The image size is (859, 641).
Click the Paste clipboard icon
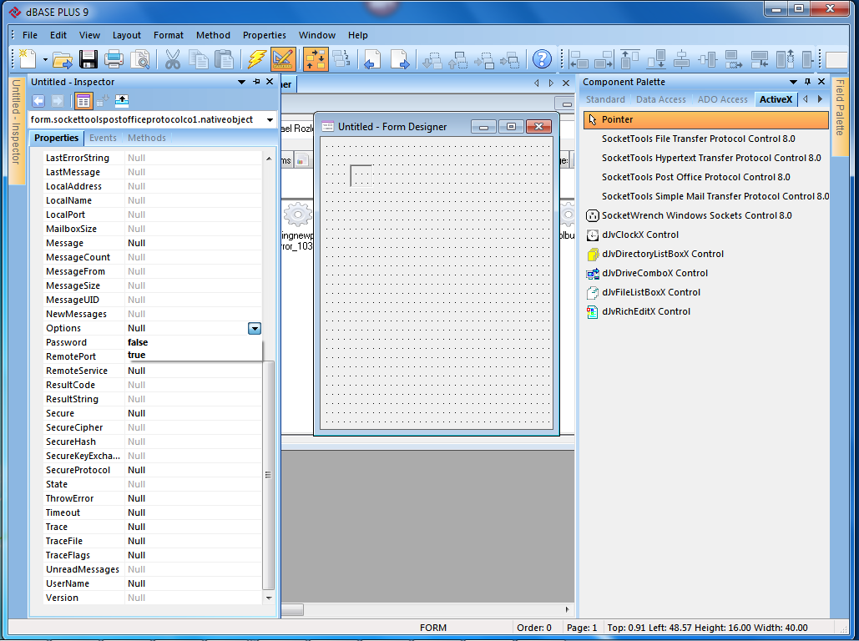(224, 59)
